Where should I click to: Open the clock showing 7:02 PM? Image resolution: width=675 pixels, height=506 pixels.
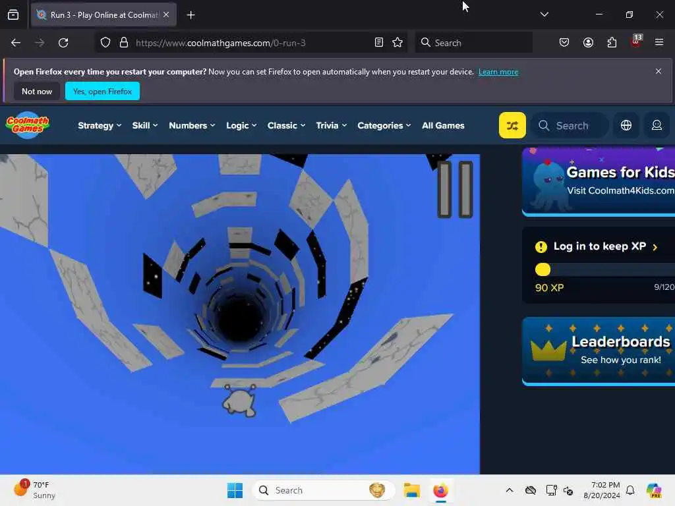pyautogui.click(x=601, y=490)
